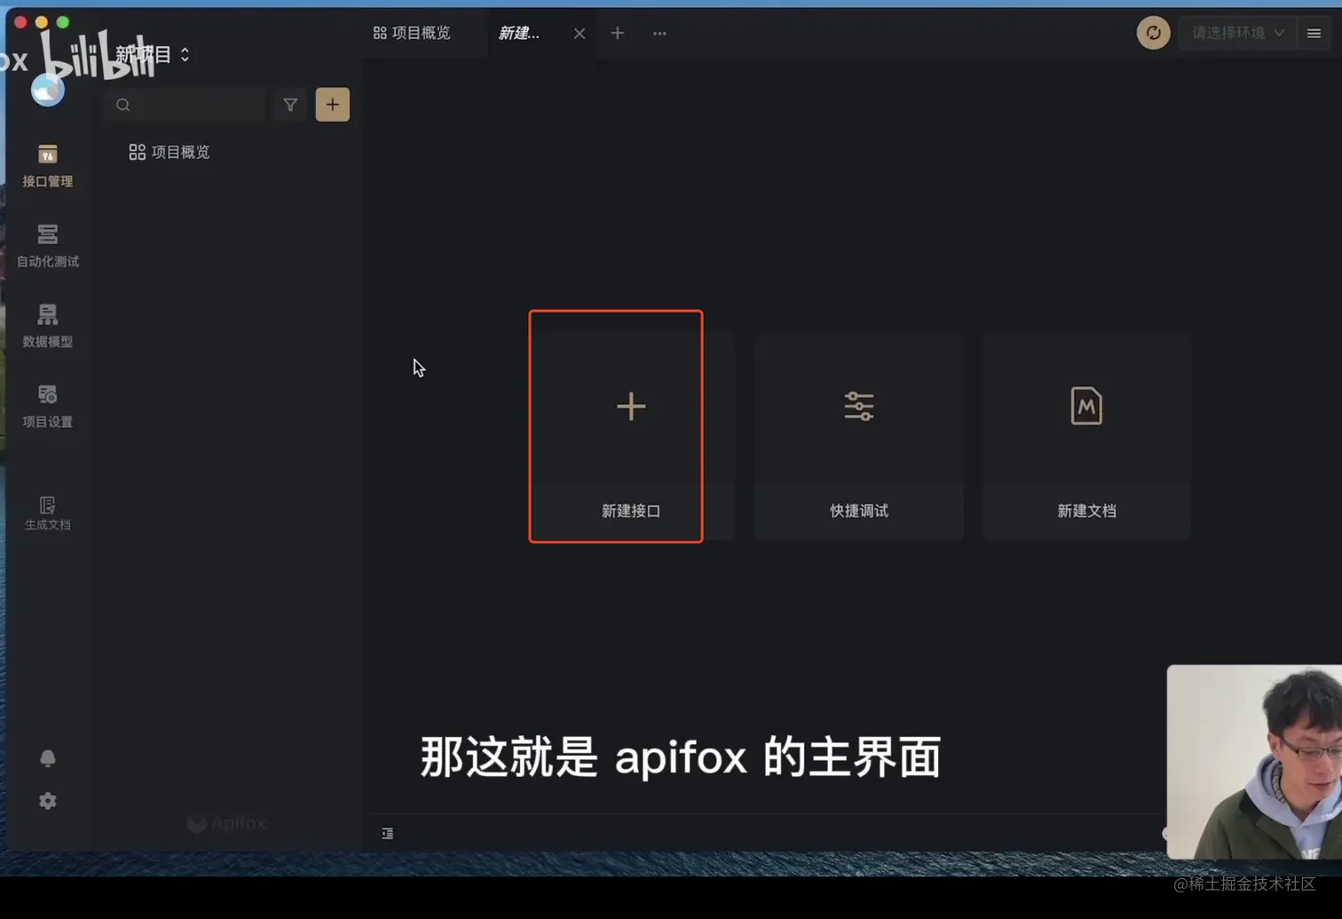Screen dimensions: 1342x919
Task: Add a new tab with plus icon
Action: coord(618,33)
